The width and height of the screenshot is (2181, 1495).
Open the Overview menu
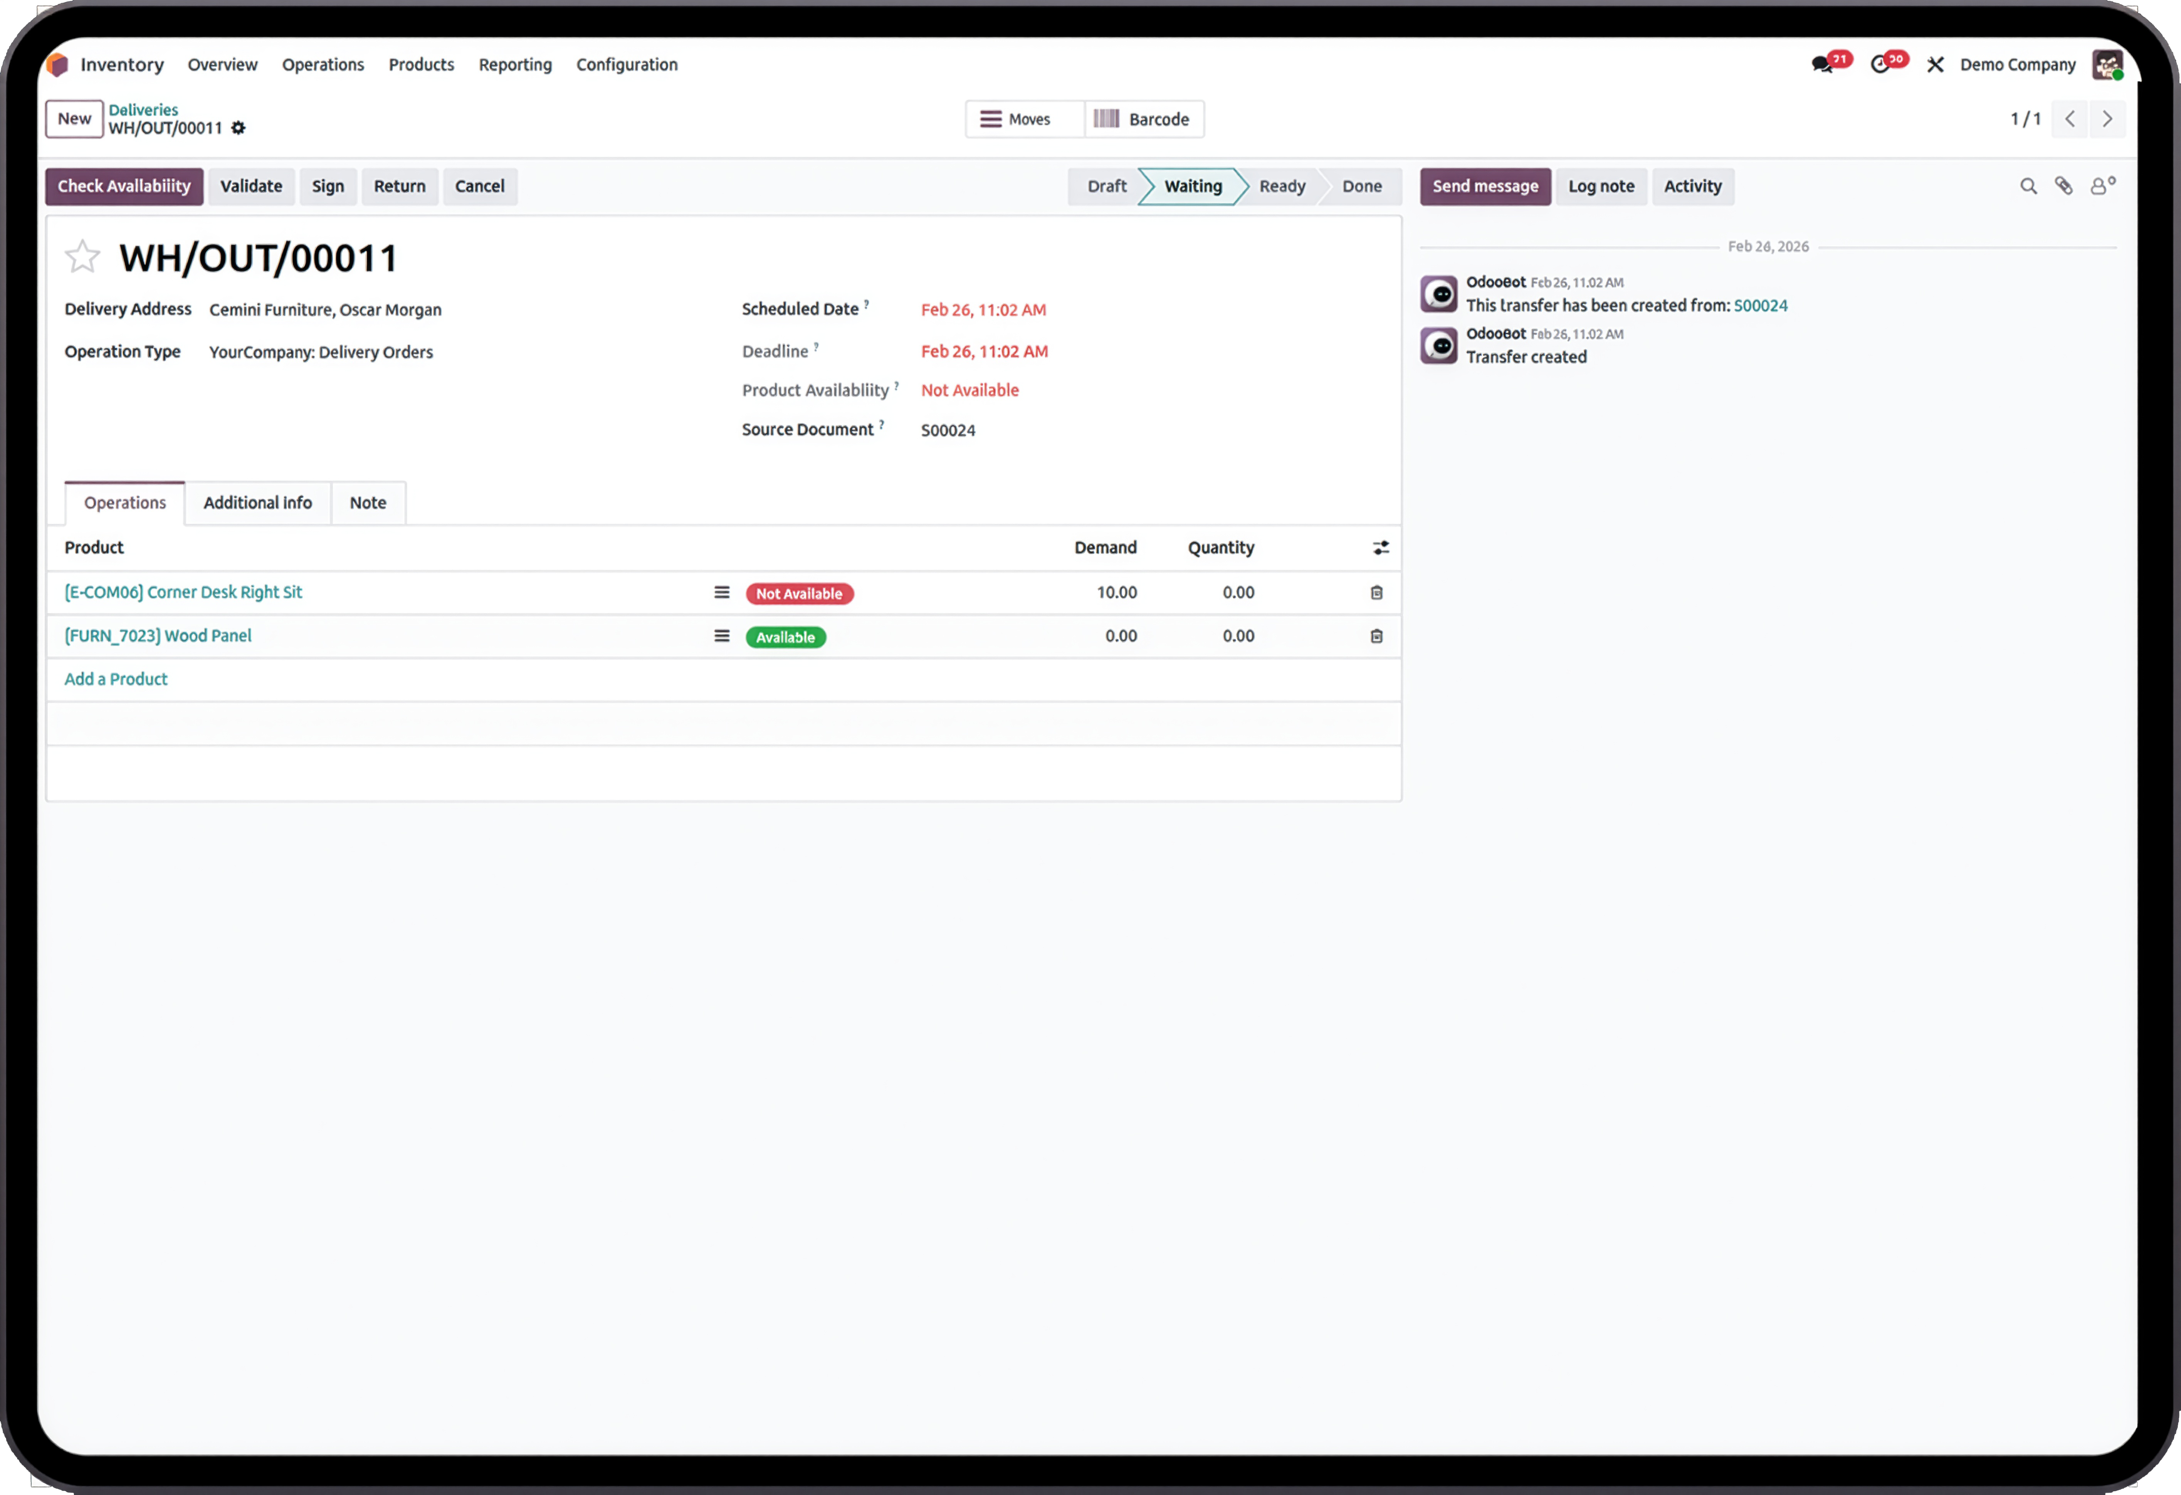point(222,65)
